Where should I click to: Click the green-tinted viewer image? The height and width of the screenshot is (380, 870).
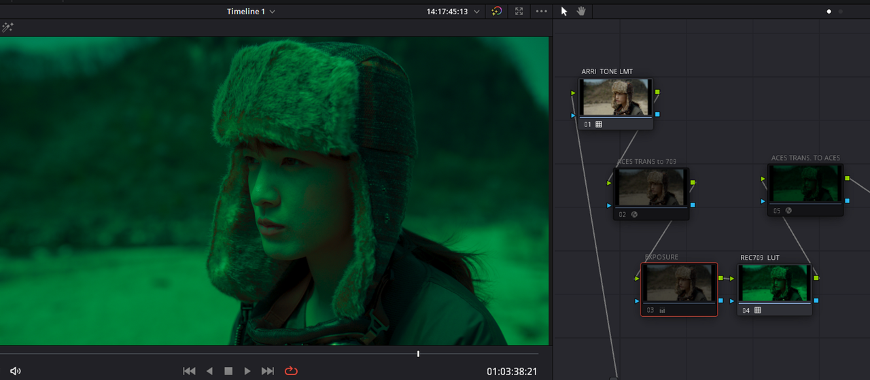pyautogui.click(x=274, y=190)
